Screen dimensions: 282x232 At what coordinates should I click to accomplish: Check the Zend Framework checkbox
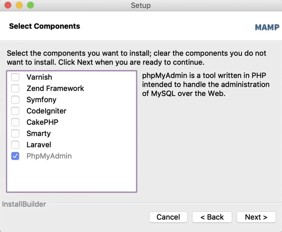(15, 89)
